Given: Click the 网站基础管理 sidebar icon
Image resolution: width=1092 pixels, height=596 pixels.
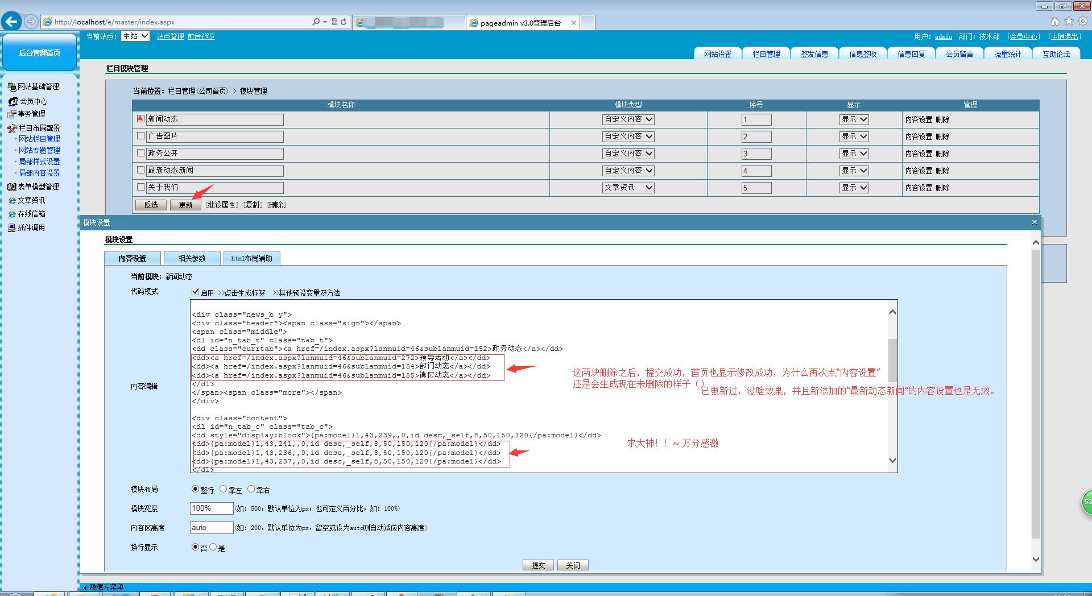Looking at the screenshot, I should (x=12, y=86).
